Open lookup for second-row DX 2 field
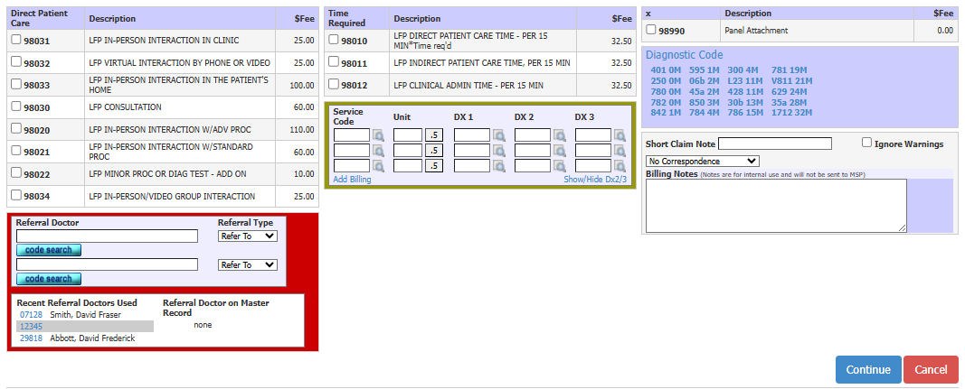 click(x=560, y=151)
